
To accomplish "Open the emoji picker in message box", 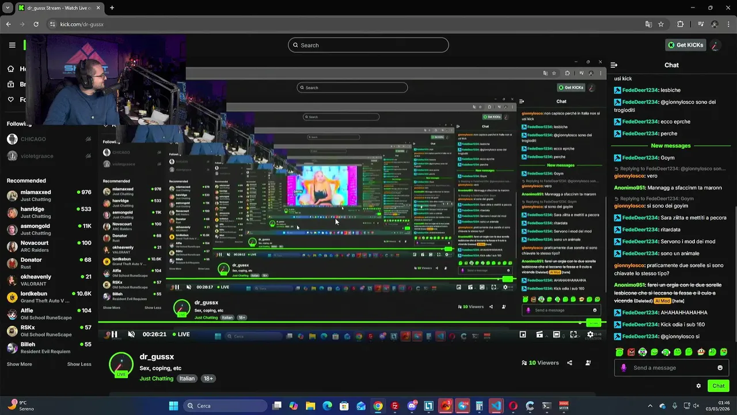I will pyautogui.click(x=720, y=368).
